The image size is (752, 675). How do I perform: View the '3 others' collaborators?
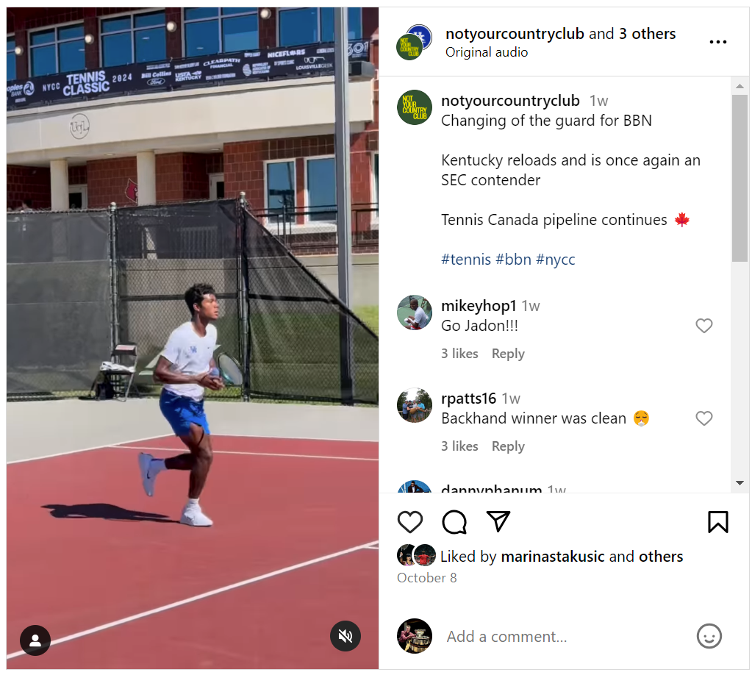[647, 34]
